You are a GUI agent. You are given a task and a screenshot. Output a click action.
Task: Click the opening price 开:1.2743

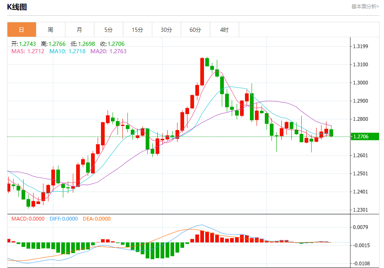coord(24,44)
